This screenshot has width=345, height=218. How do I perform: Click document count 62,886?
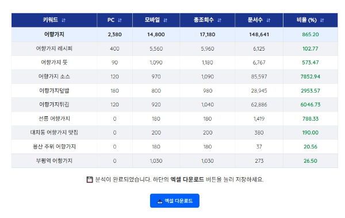click(259, 105)
